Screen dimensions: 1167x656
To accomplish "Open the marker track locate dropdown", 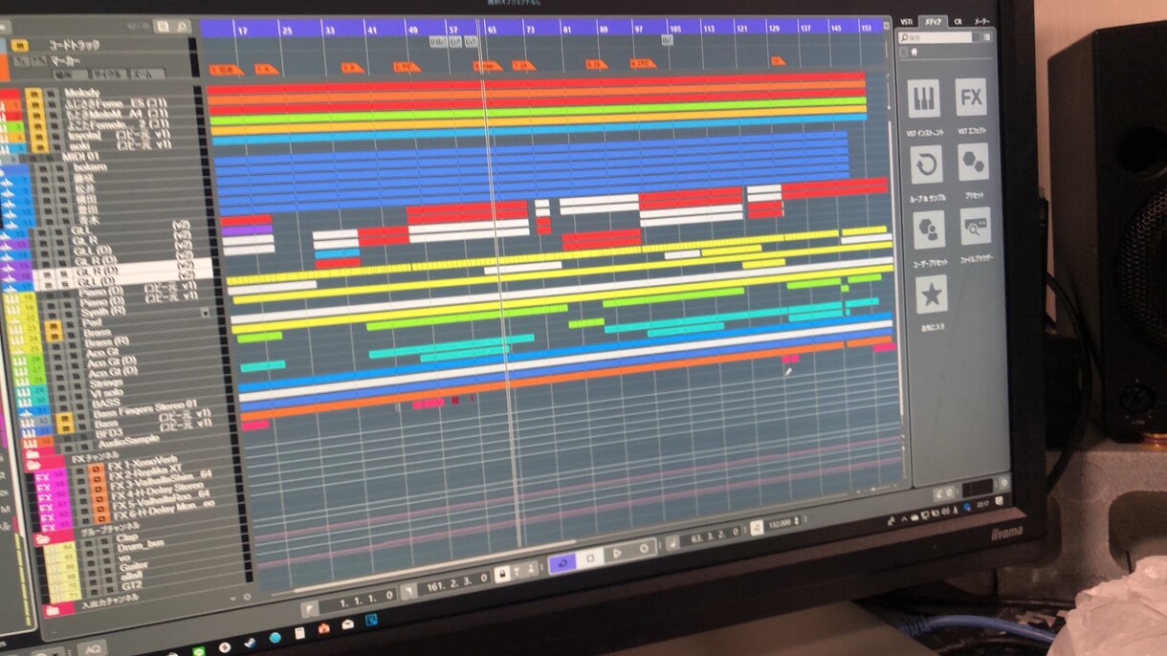I will click(x=70, y=74).
